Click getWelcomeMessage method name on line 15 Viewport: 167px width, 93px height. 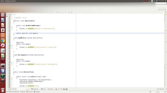(32, 26)
